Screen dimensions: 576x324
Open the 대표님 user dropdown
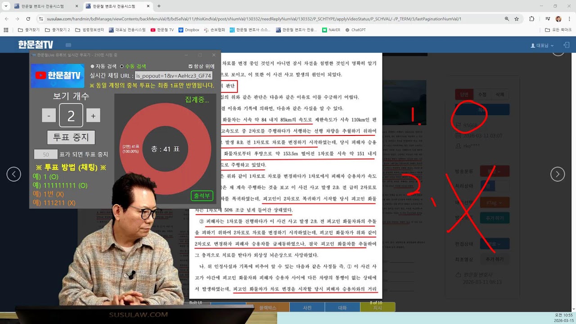coord(542,45)
